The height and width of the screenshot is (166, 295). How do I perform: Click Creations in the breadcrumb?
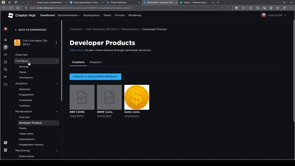[76, 29]
